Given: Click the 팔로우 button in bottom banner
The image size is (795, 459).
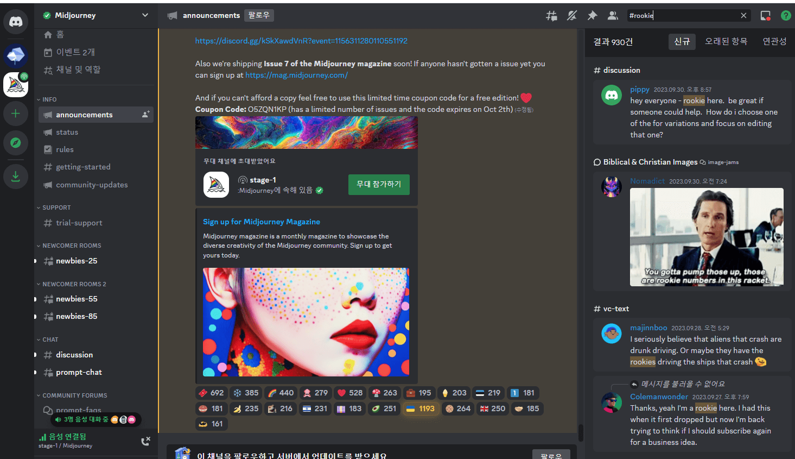Looking at the screenshot, I should point(551,455).
